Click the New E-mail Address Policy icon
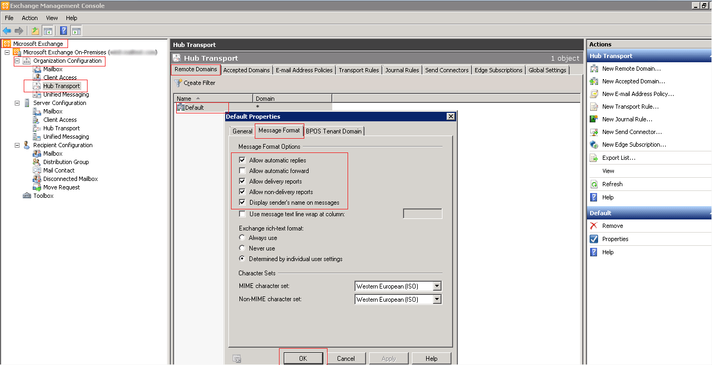 point(594,94)
